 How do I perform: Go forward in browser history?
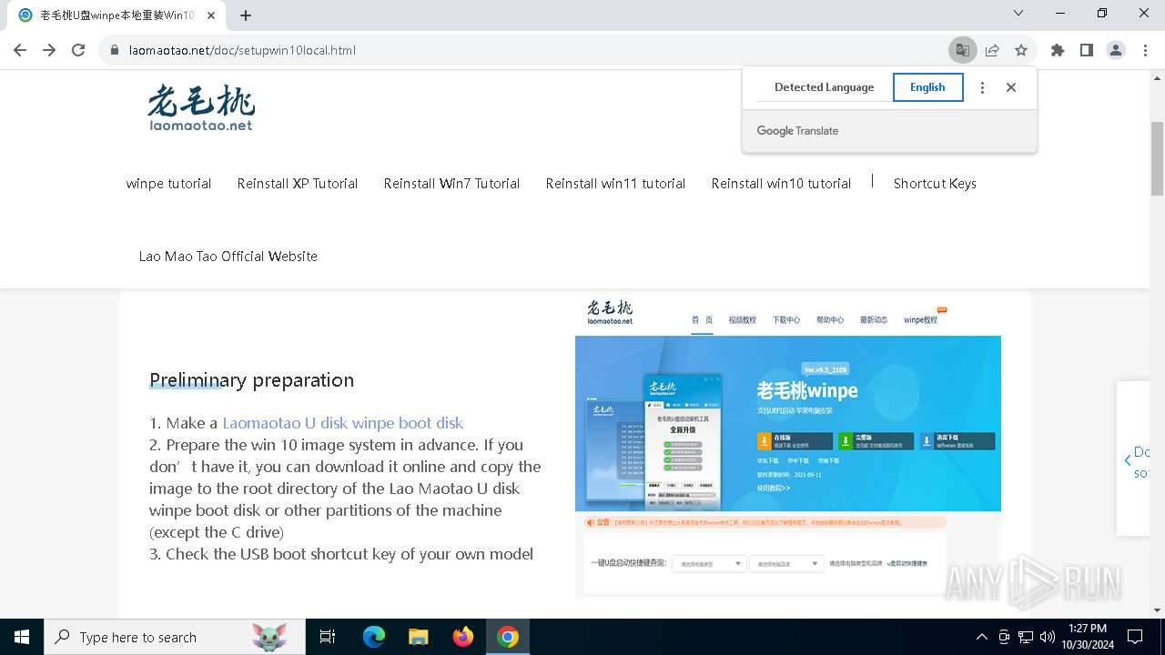coord(49,50)
